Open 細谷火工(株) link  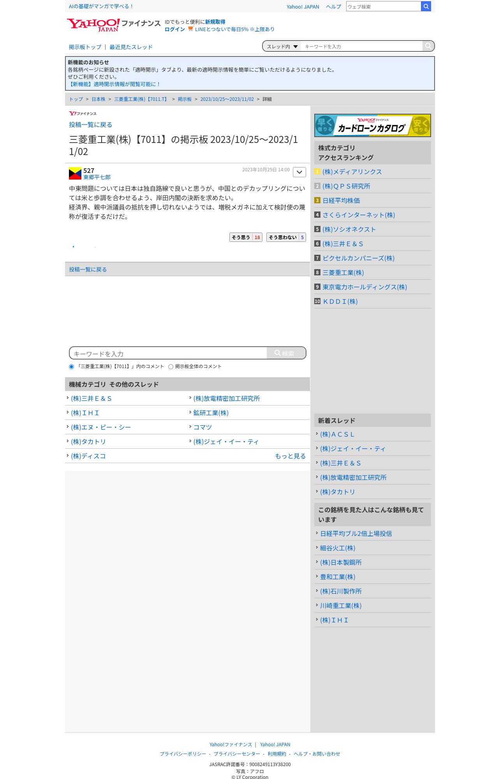point(338,548)
